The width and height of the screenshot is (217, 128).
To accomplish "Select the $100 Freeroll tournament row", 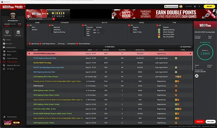I will [109, 86].
